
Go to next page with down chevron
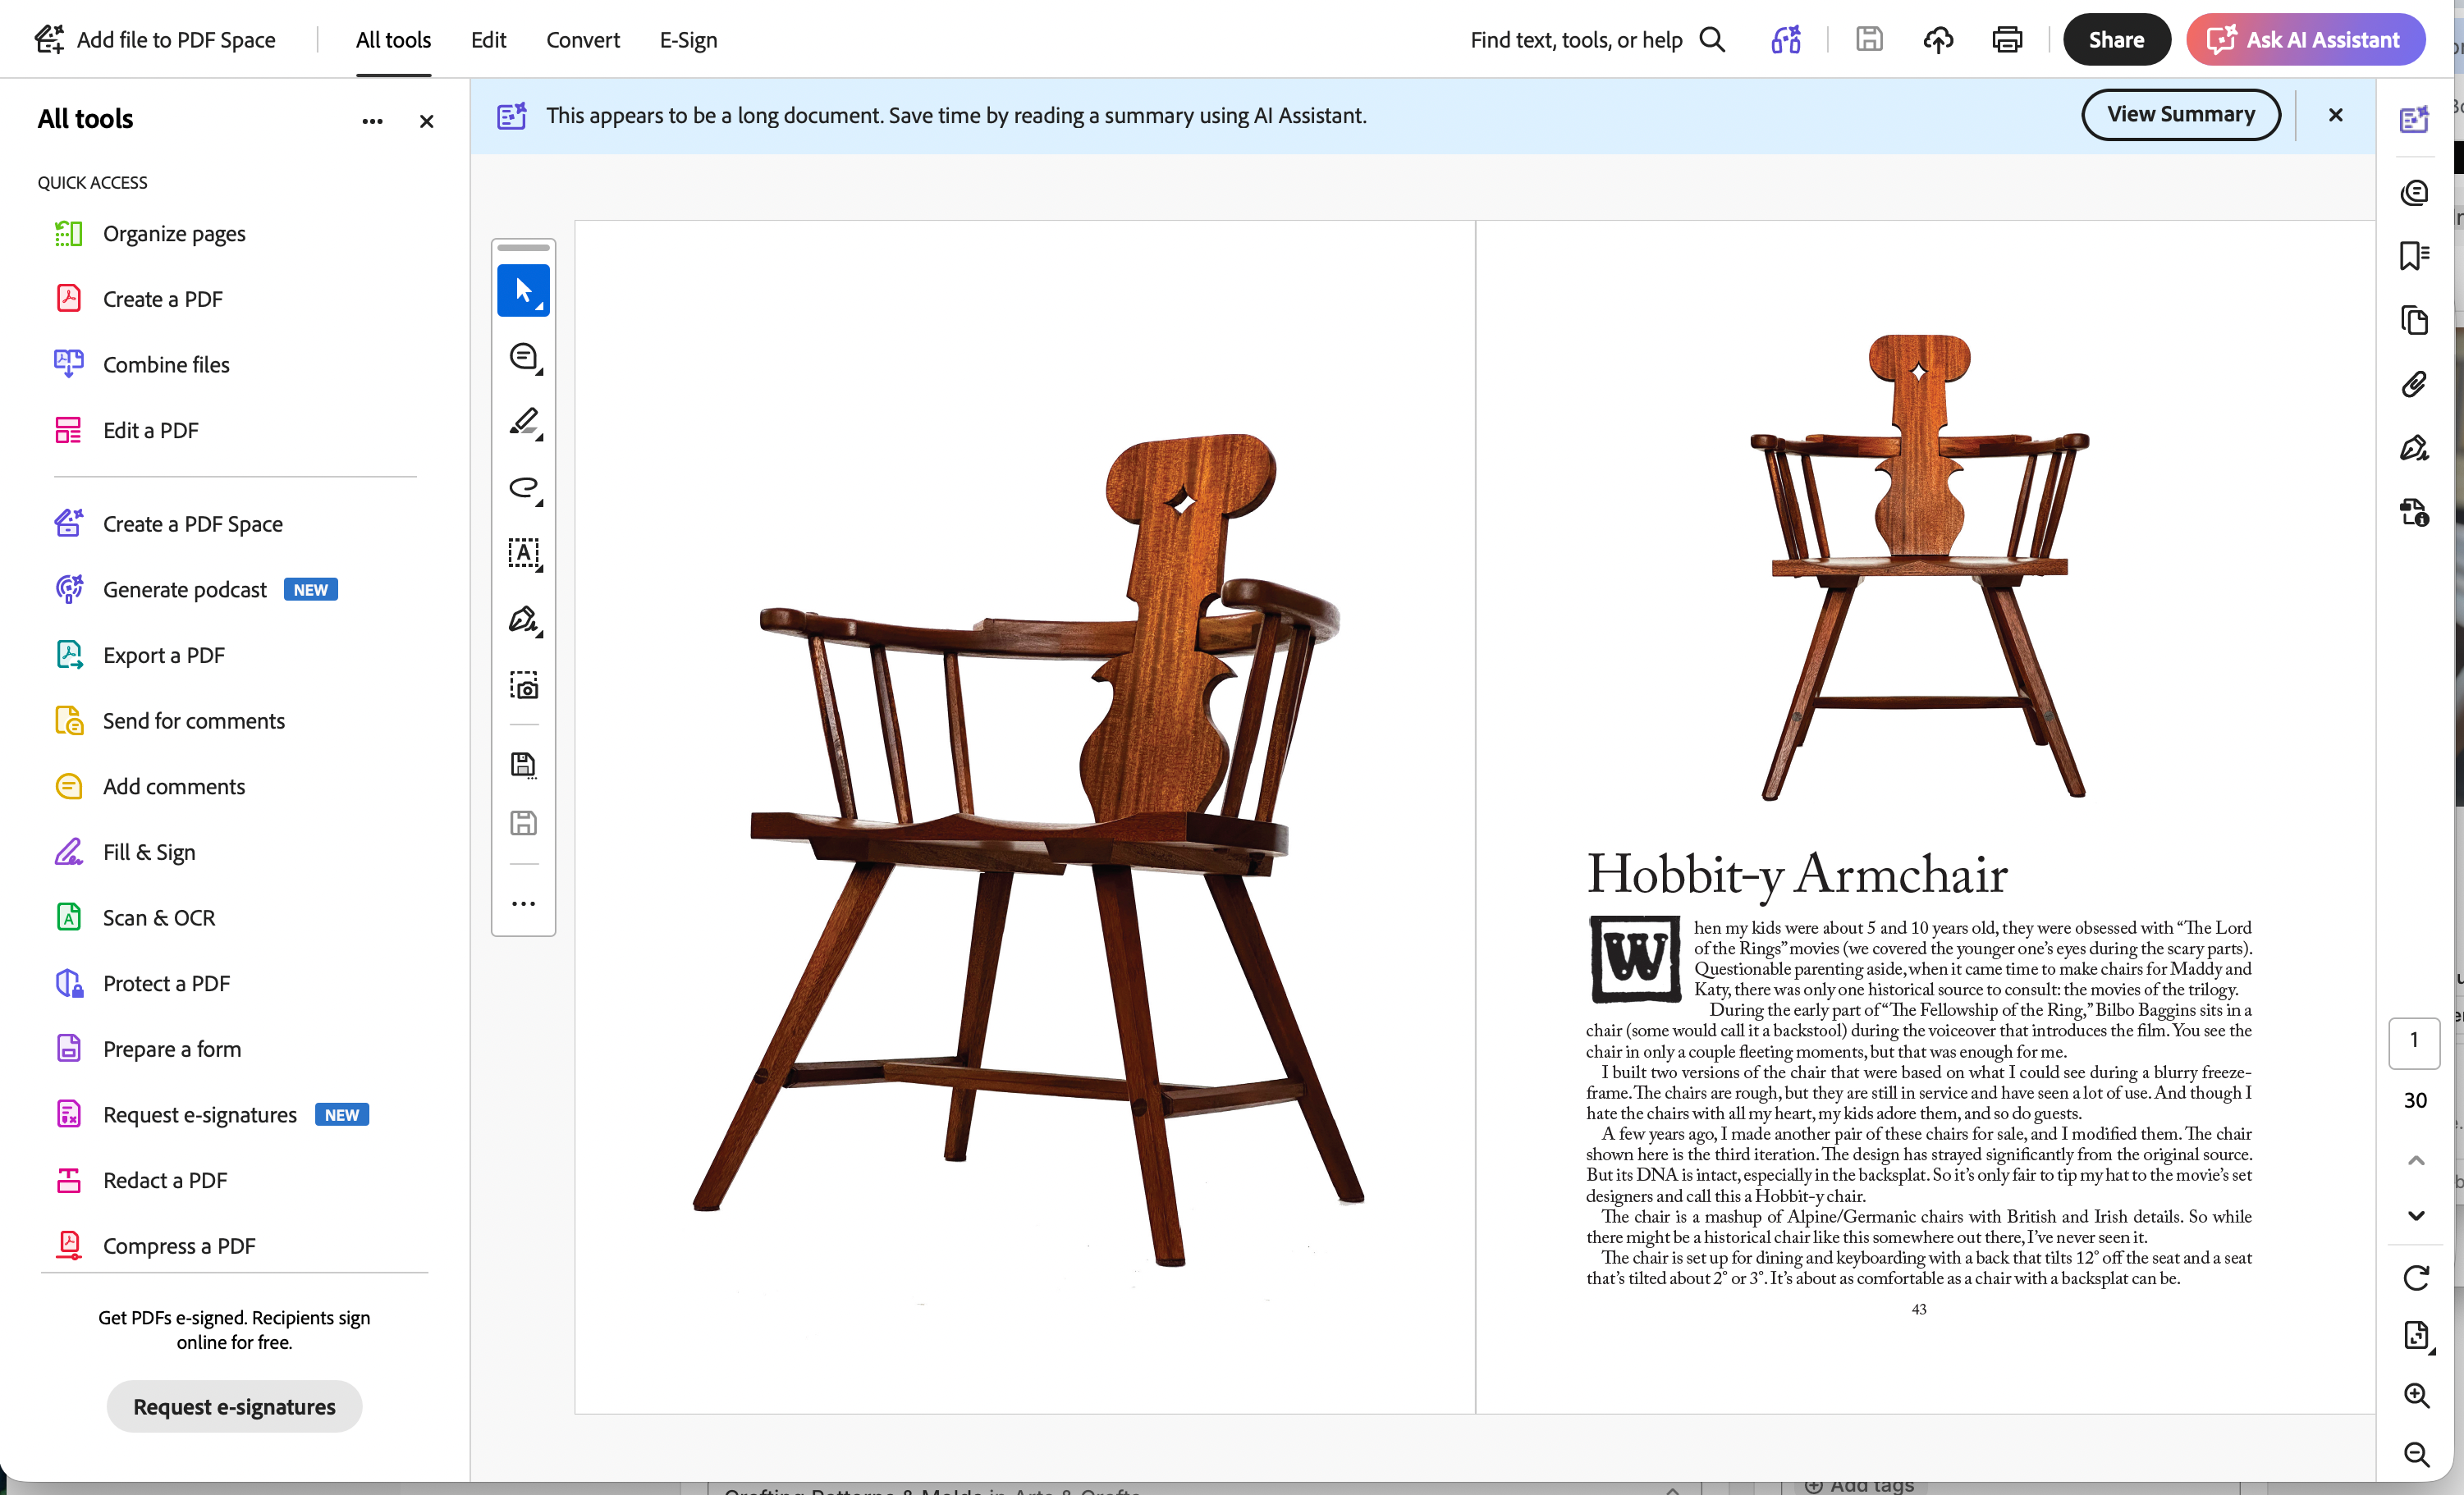pyautogui.click(x=2416, y=1215)
